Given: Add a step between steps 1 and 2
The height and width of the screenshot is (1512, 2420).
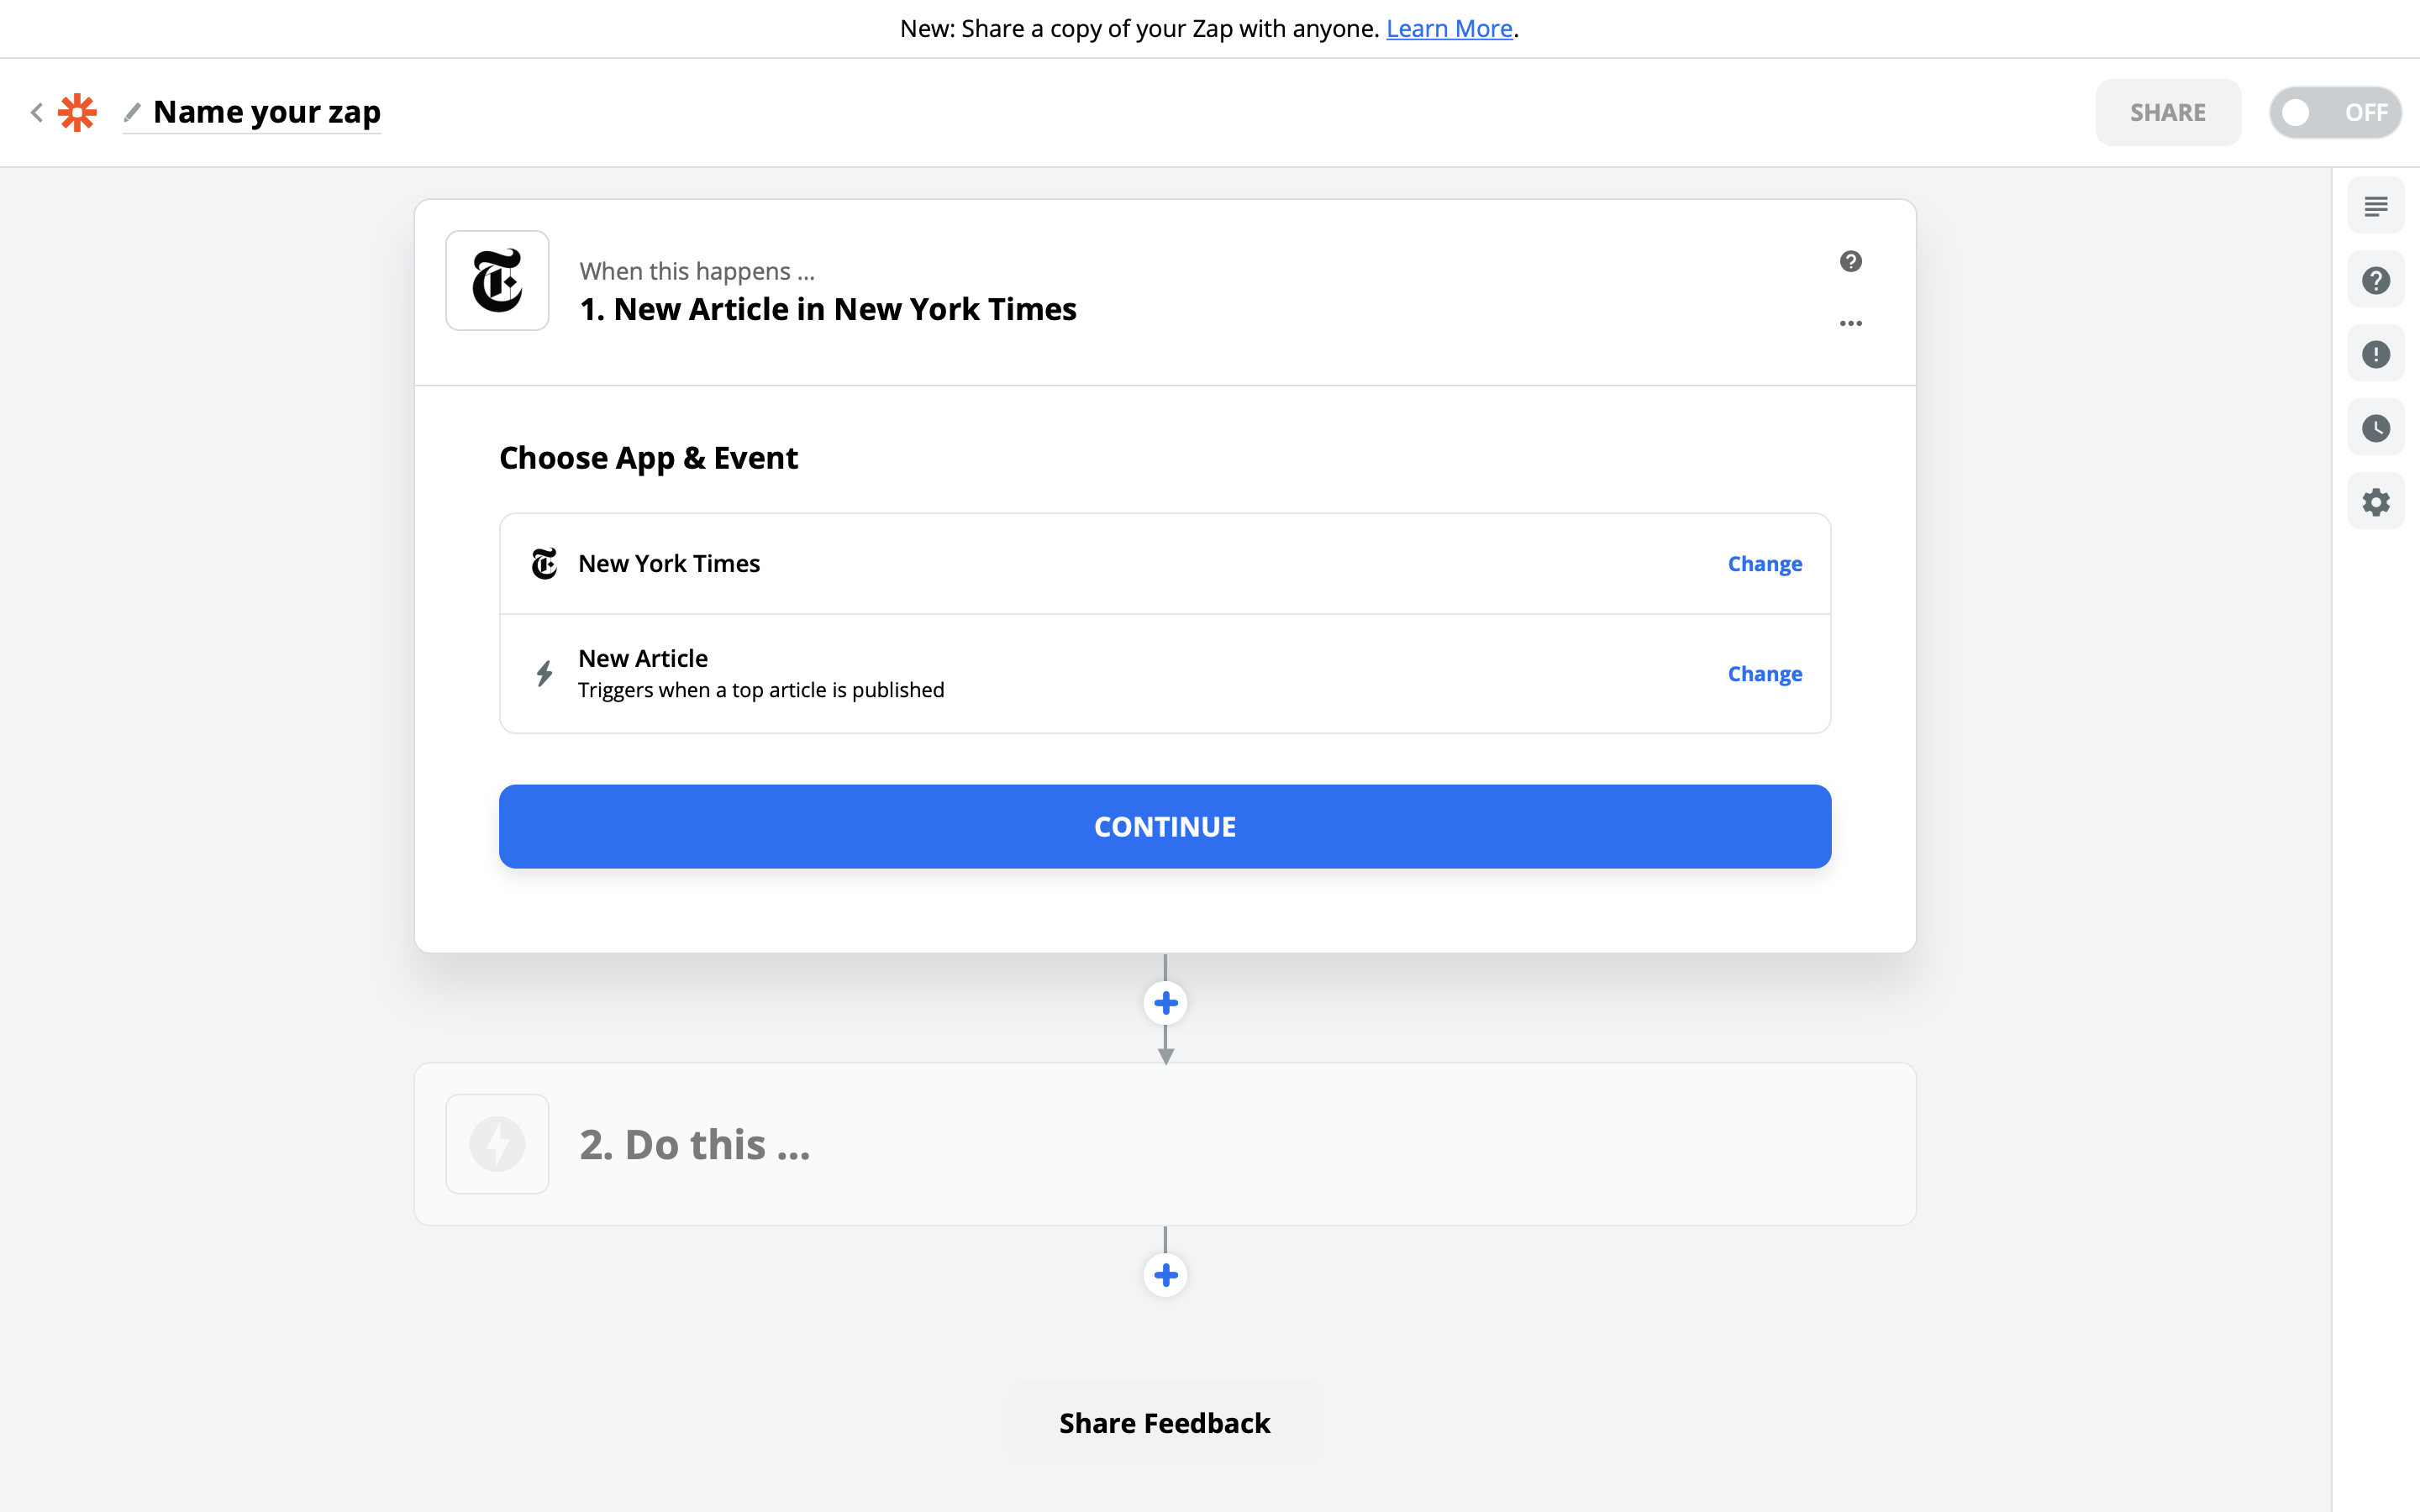Looking at the screenshot, I should click(x=1165, y=1003).
